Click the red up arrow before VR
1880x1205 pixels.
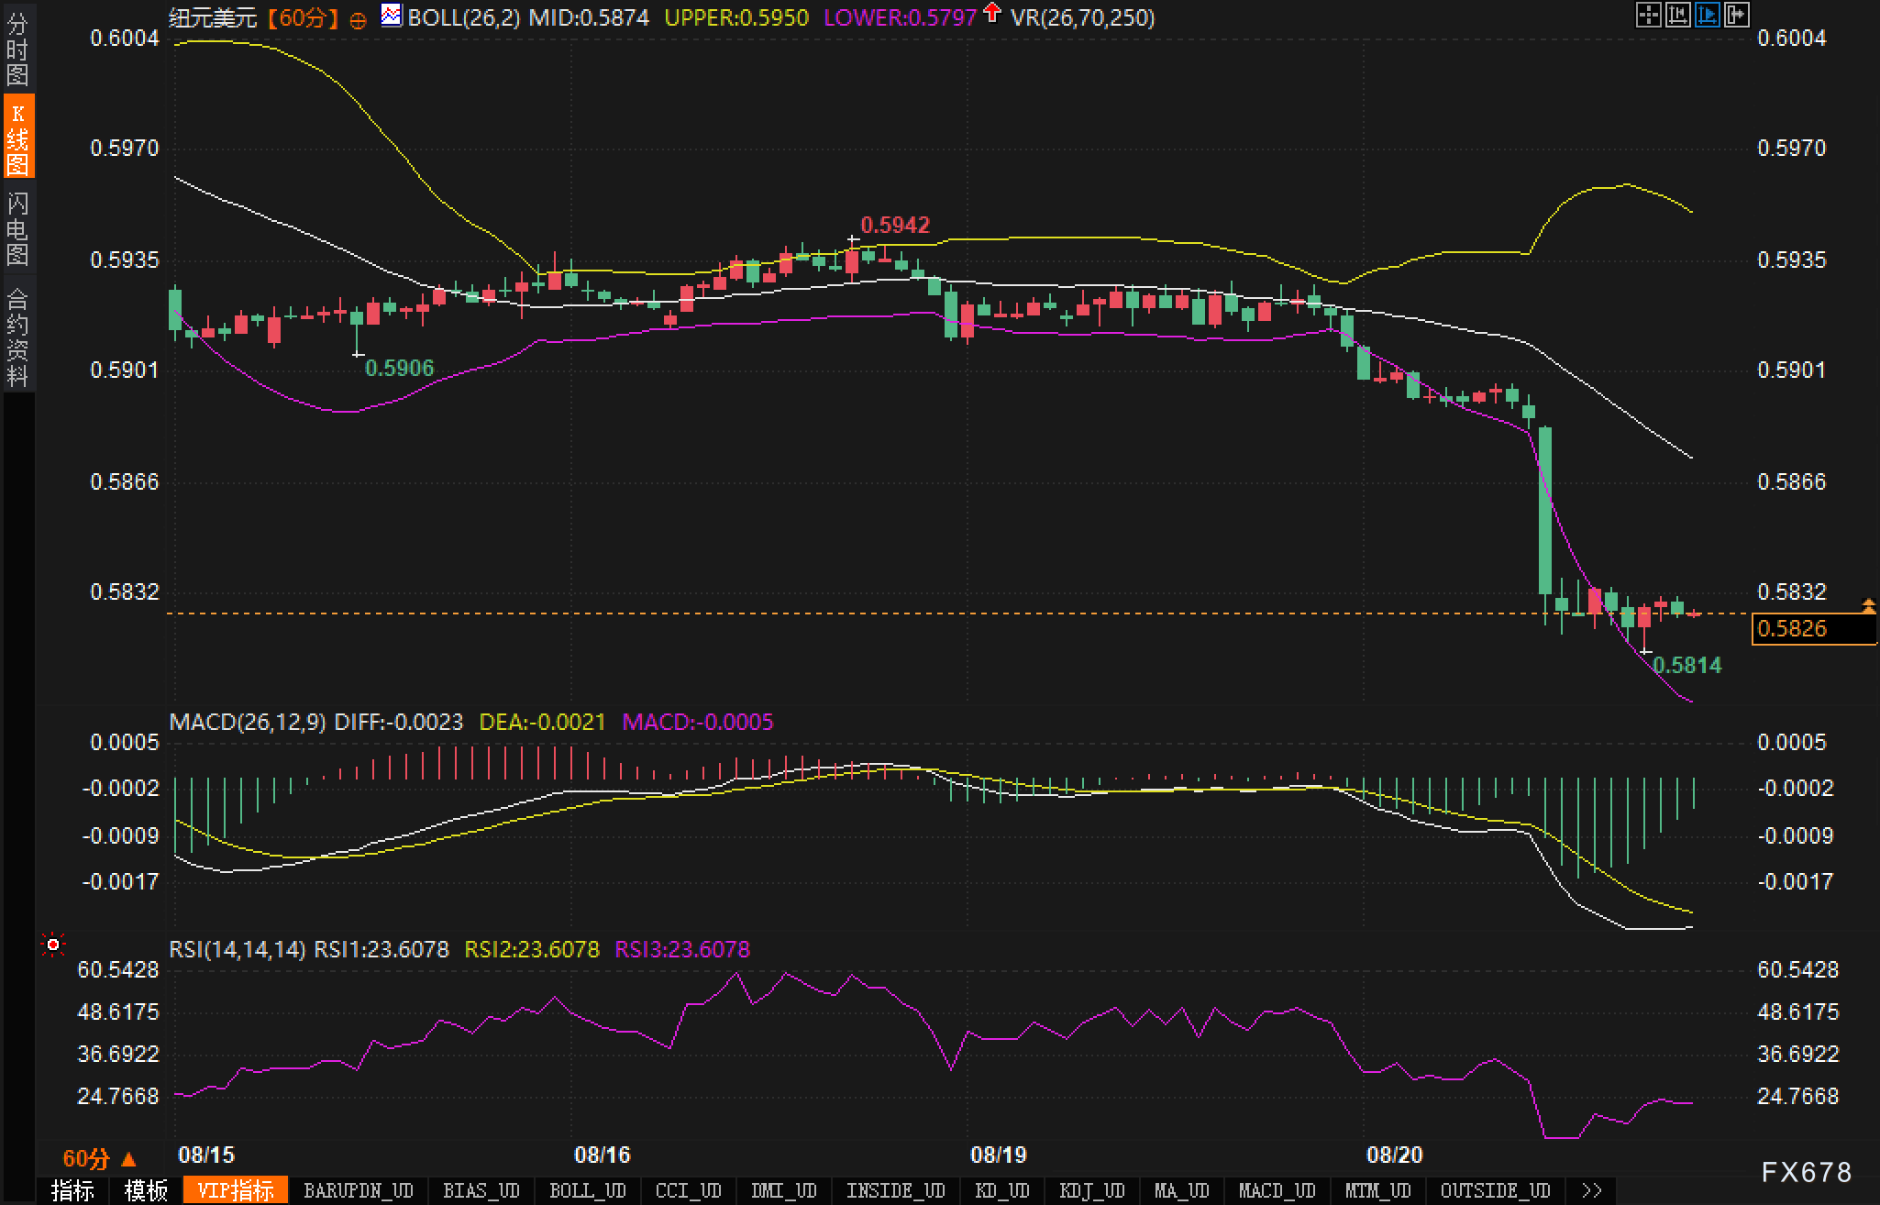click(991, 13)
